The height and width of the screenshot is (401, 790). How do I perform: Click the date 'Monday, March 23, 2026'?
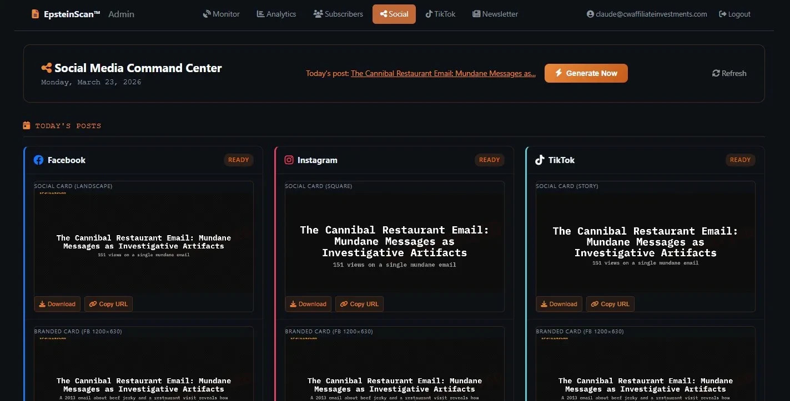click(91, 82)
